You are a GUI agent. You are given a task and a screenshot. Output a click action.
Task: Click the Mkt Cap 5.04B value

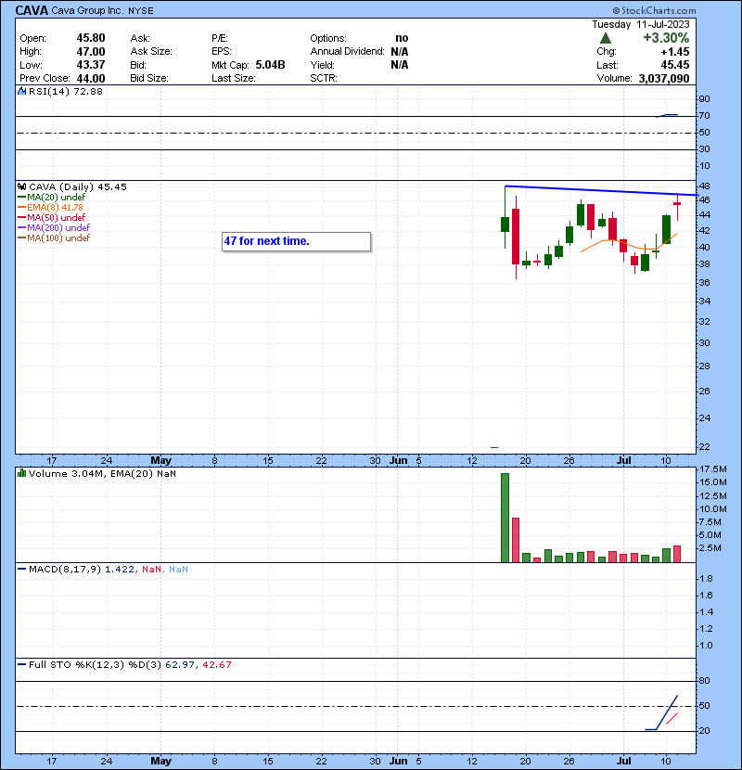[x=270, y=65]
